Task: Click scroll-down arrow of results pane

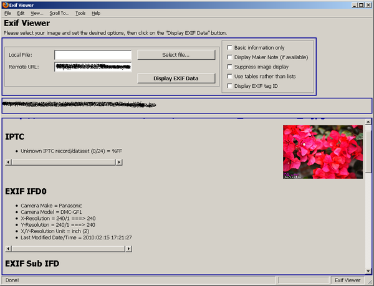Action: [368, 271]
